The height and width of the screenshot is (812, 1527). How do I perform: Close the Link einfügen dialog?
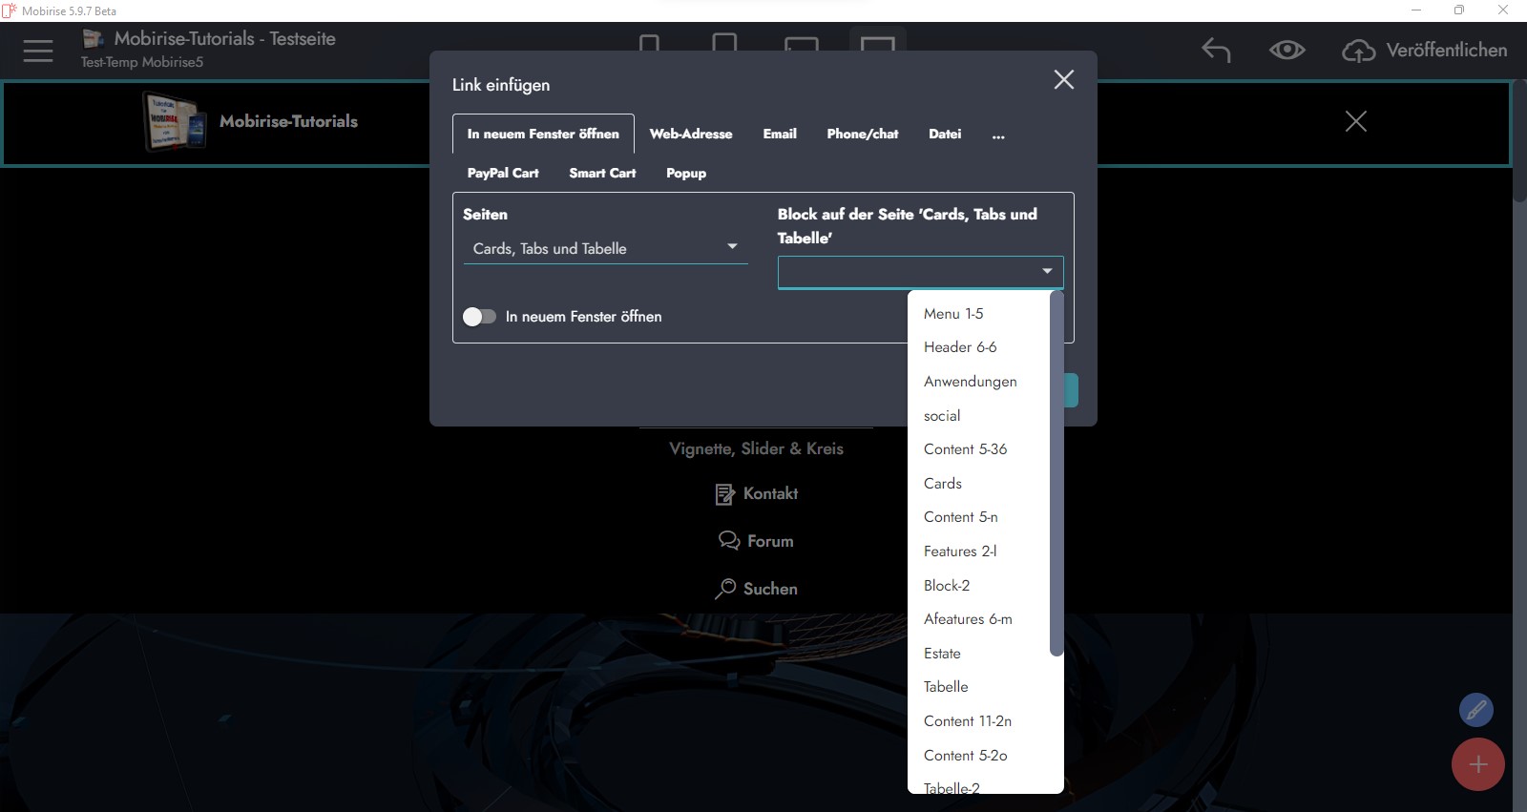[x=1063, y=80]
